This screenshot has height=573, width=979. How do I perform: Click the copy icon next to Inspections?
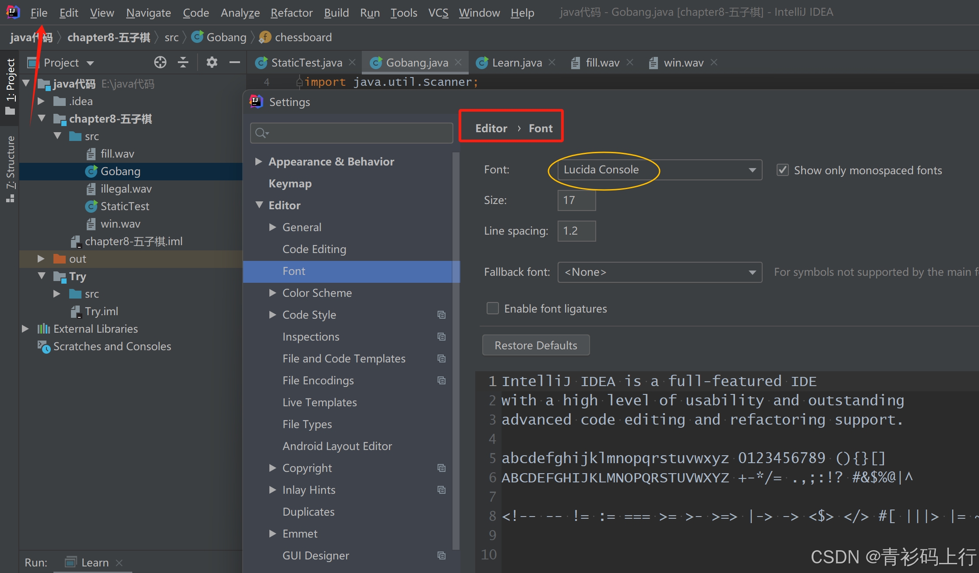[x=442, y=337]
